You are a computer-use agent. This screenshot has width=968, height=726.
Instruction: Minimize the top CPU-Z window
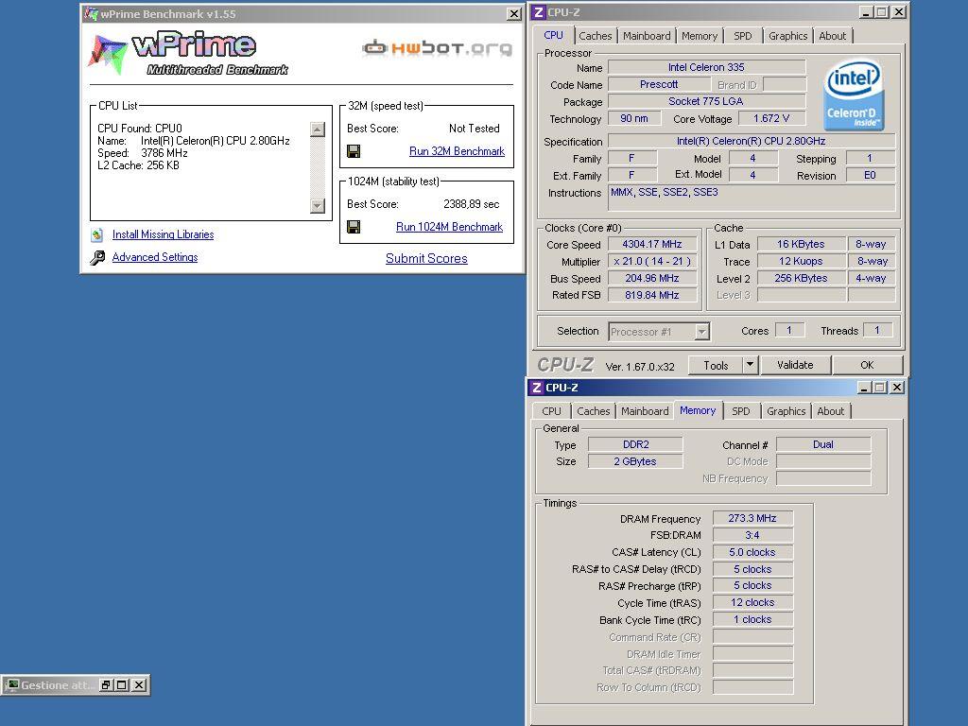[x=866, y=12]
